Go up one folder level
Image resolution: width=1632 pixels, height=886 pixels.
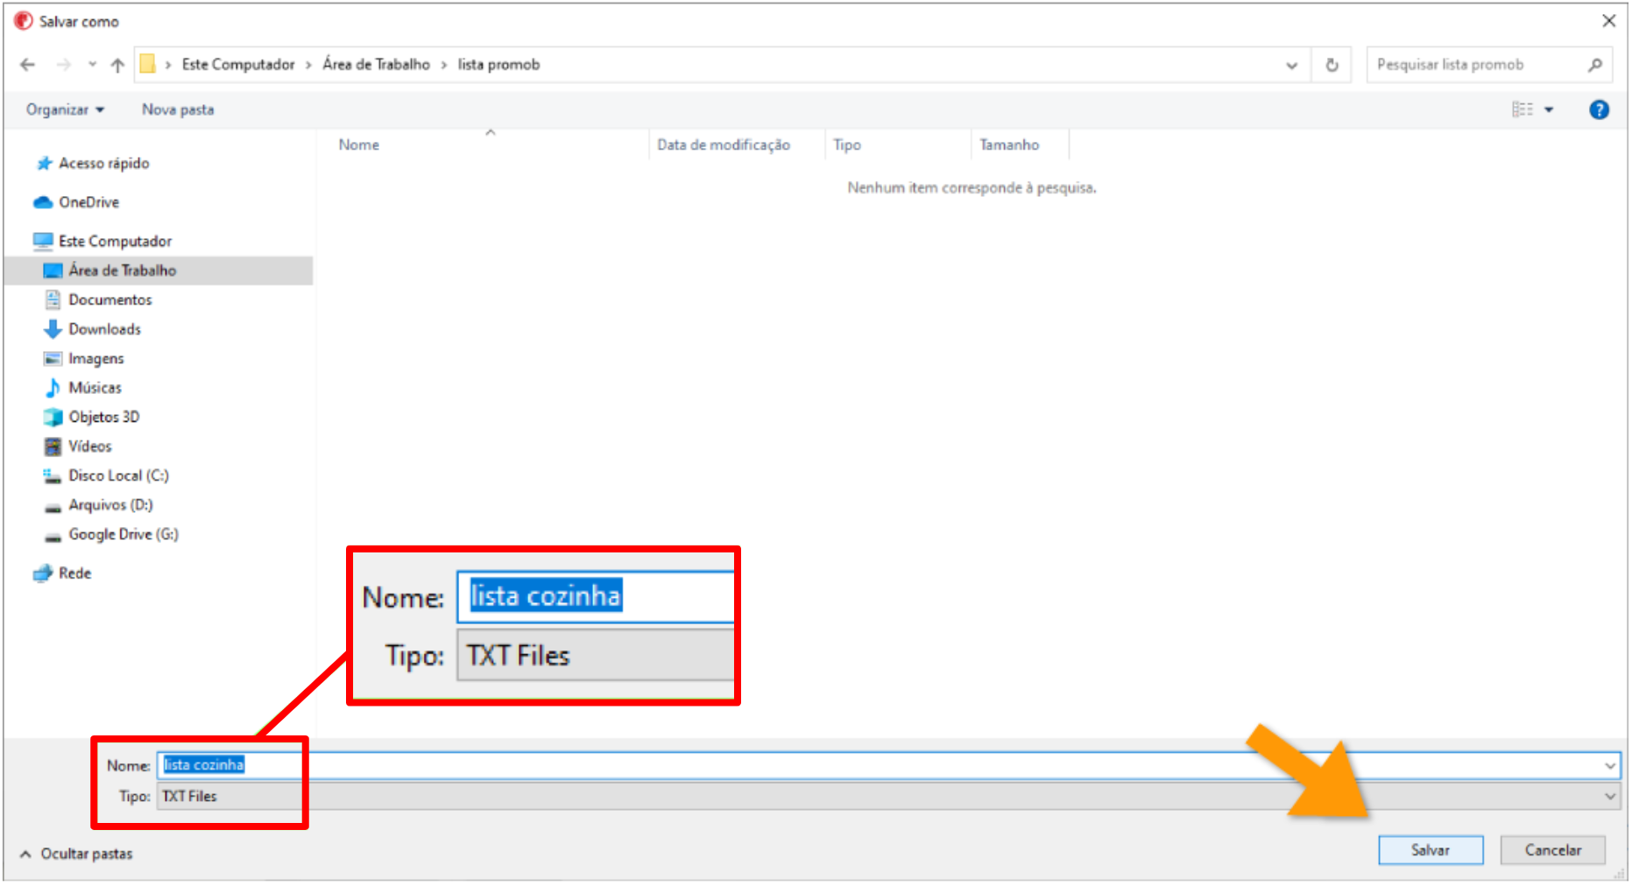coord(117,65)
